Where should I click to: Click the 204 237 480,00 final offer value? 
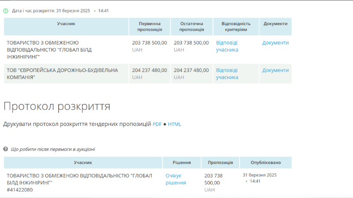click(x=191, y=70)
